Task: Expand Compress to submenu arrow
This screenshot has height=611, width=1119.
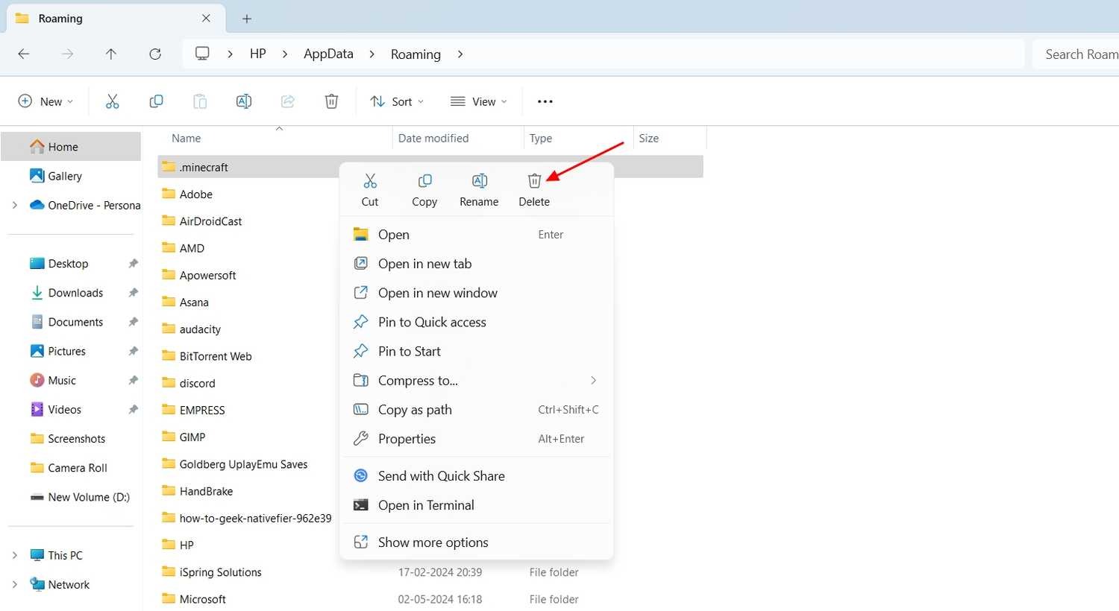Action: point(594,381)
